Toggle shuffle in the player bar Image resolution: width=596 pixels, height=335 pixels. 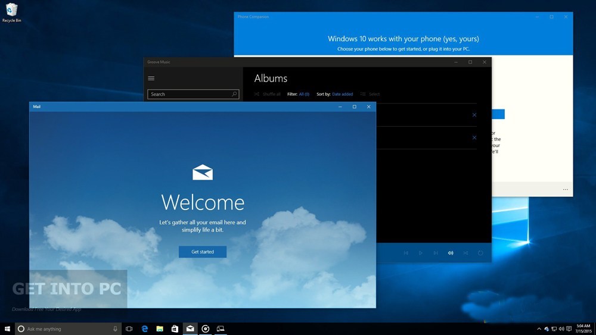[465, 253]
